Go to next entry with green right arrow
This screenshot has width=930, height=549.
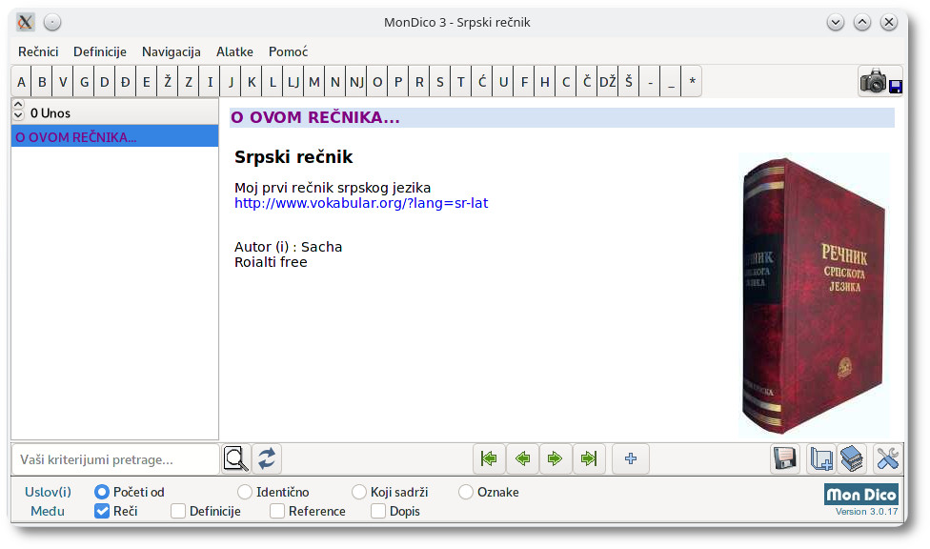[556, 458]
